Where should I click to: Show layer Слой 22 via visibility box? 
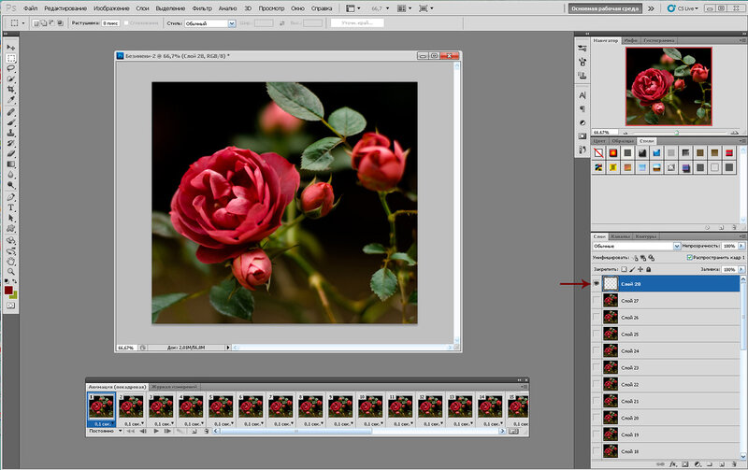pos(597,384)
